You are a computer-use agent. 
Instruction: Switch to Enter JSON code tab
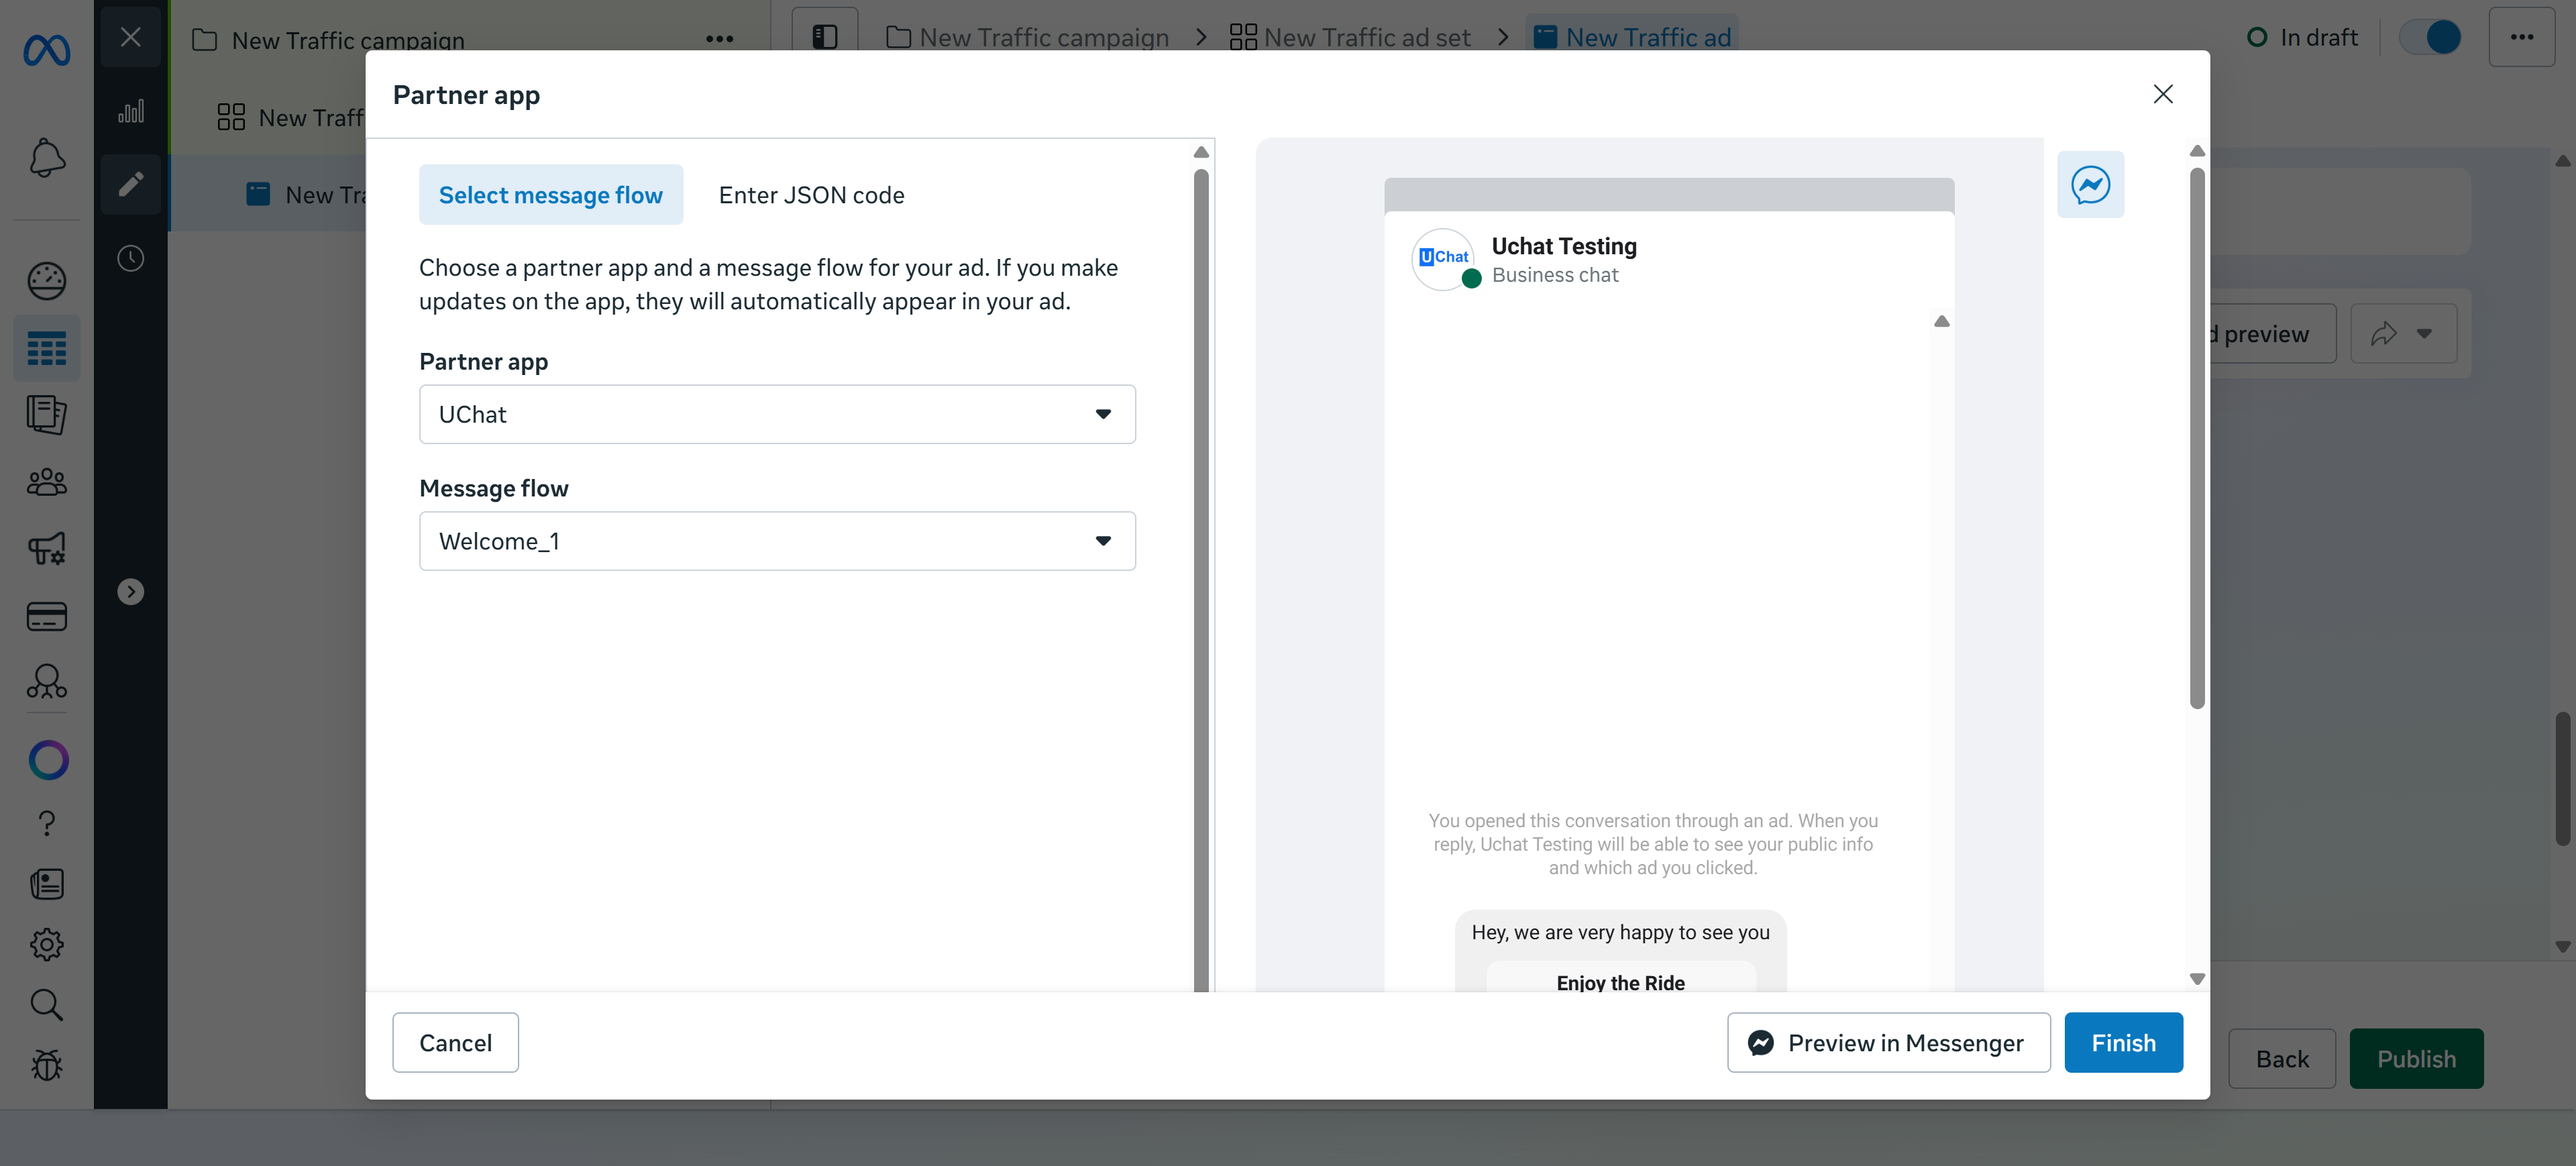pyautogui.click(x=811, y=195)
